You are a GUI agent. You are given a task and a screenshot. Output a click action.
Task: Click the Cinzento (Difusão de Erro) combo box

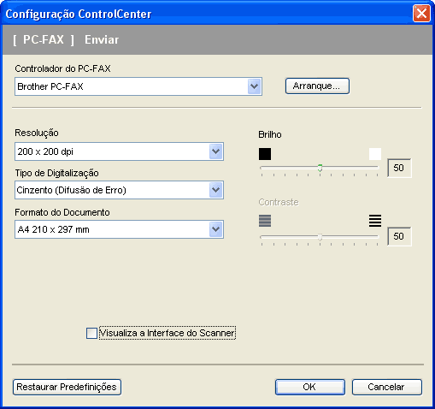[x=119, y=190]
